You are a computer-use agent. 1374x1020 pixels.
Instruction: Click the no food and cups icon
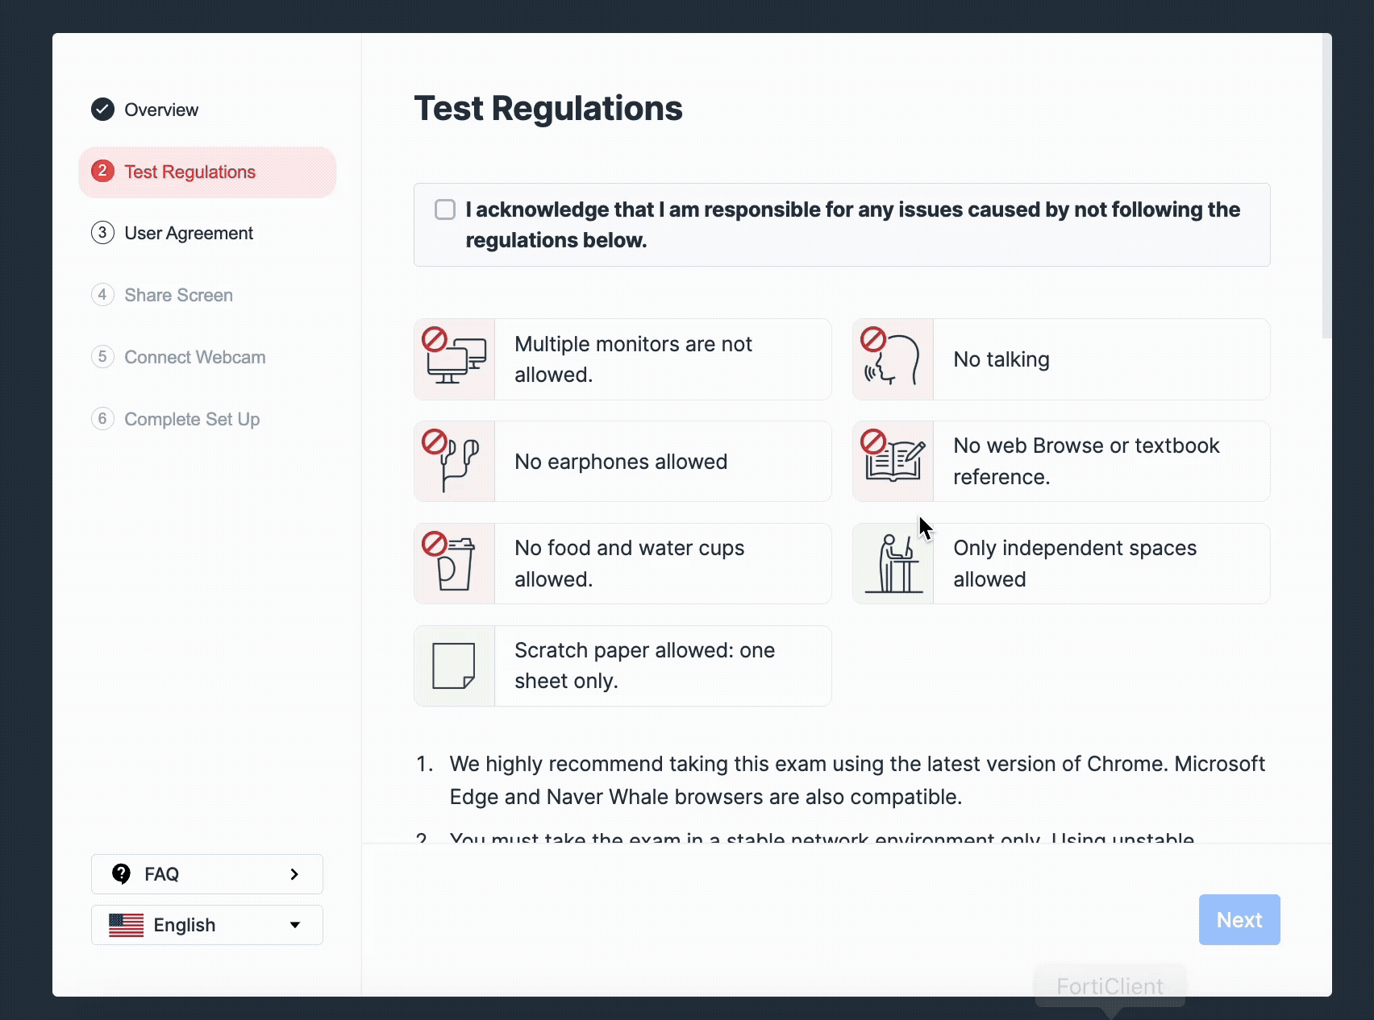454,563
